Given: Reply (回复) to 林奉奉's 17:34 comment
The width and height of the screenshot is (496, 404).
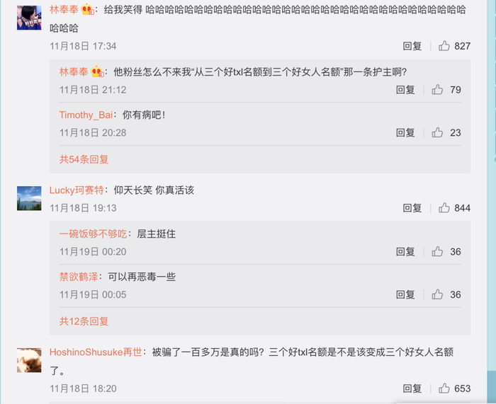Looking at the screenshot, I should coord(412,46).
